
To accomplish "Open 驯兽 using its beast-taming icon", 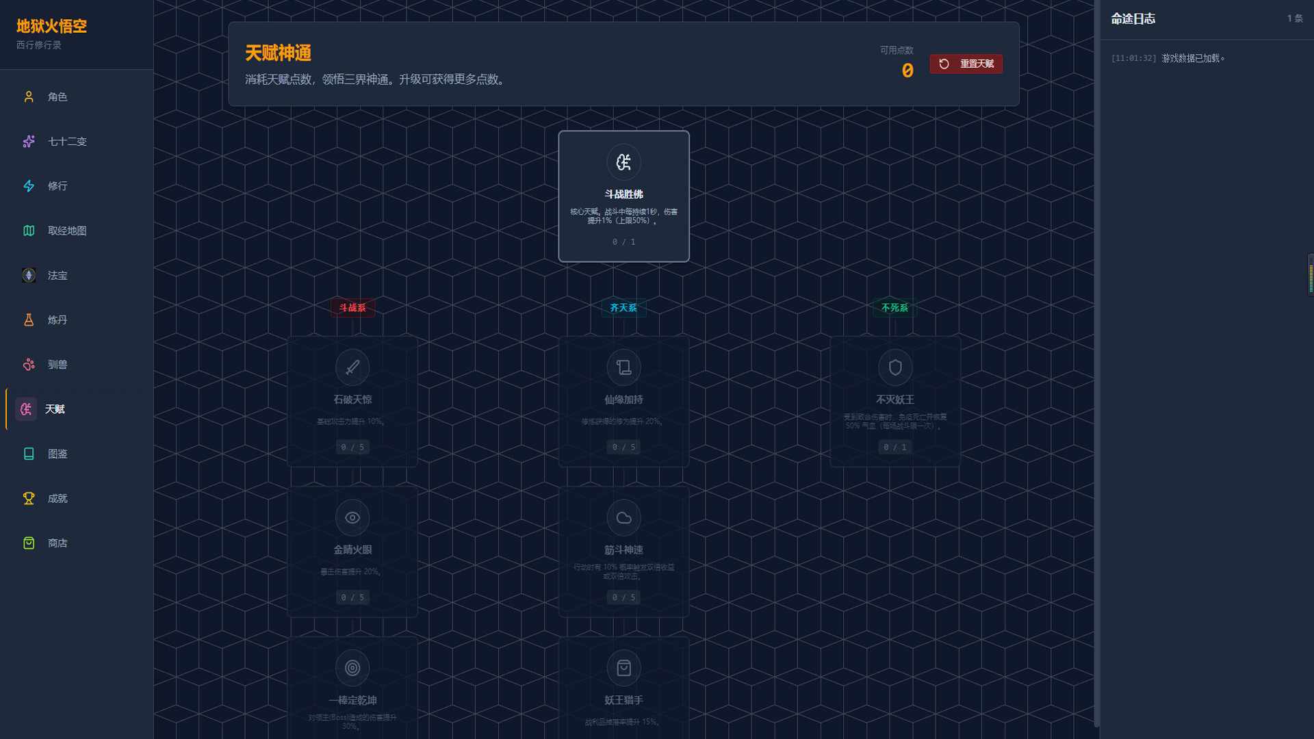I will 28,364.
